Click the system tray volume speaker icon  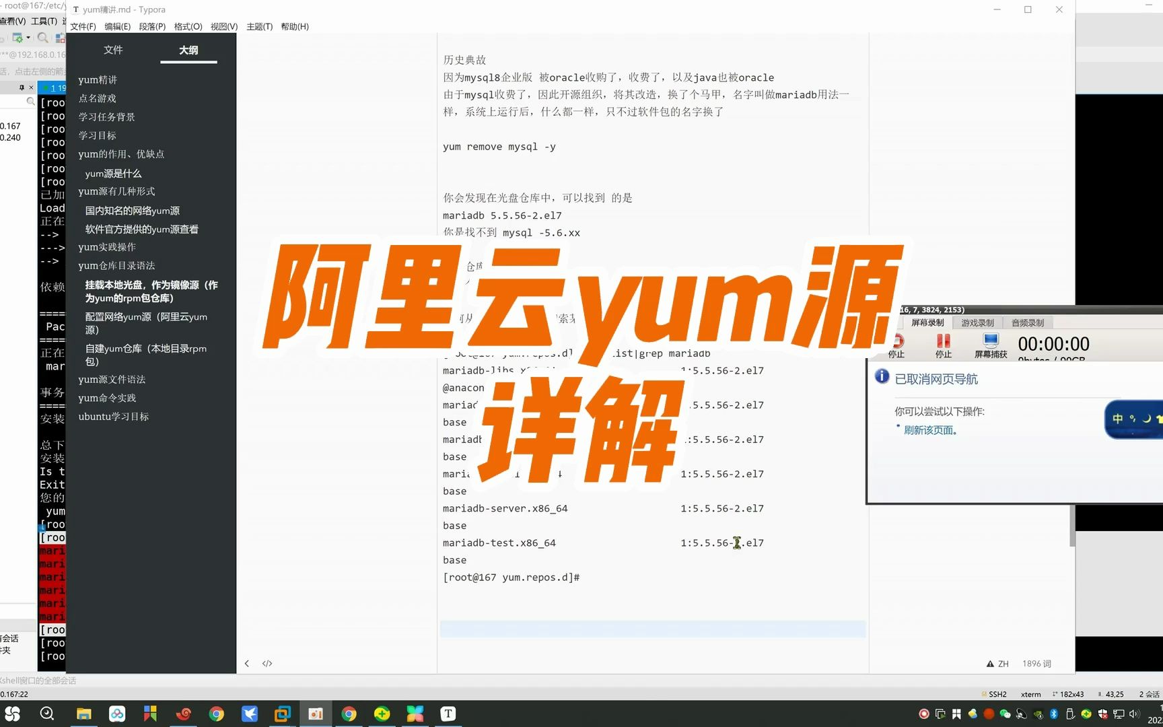(1135, 714)
